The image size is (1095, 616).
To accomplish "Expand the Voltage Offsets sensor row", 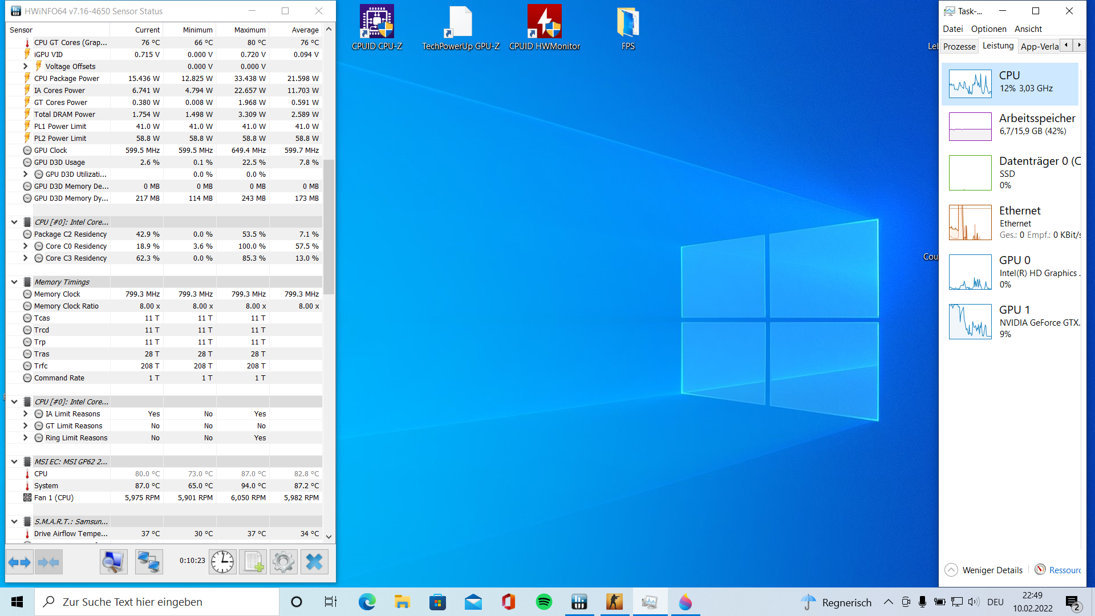I will [25, 66].
